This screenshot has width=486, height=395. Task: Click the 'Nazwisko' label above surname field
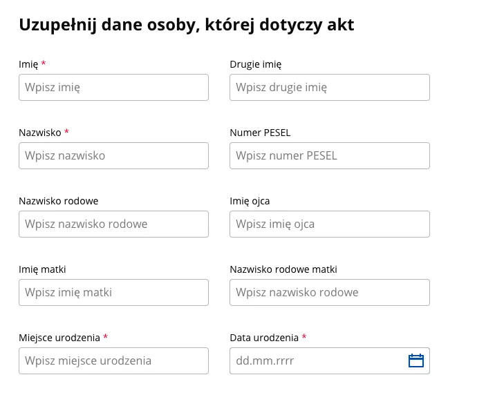pyautogui.click(x=40, y=133)
